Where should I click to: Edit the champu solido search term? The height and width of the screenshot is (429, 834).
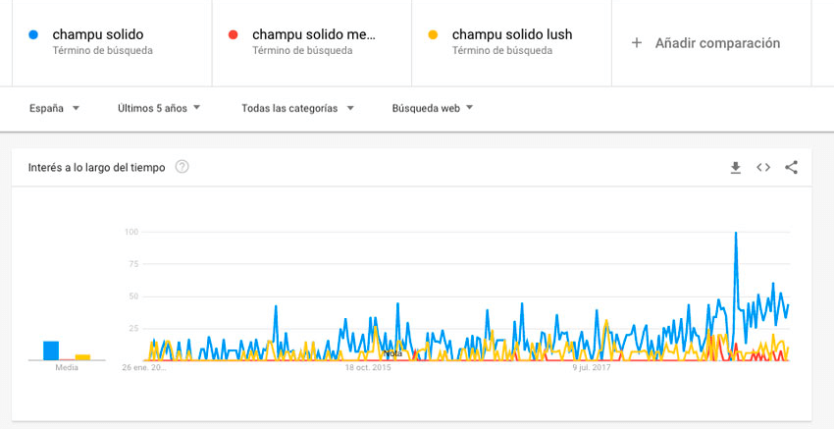tap(98, 34)
